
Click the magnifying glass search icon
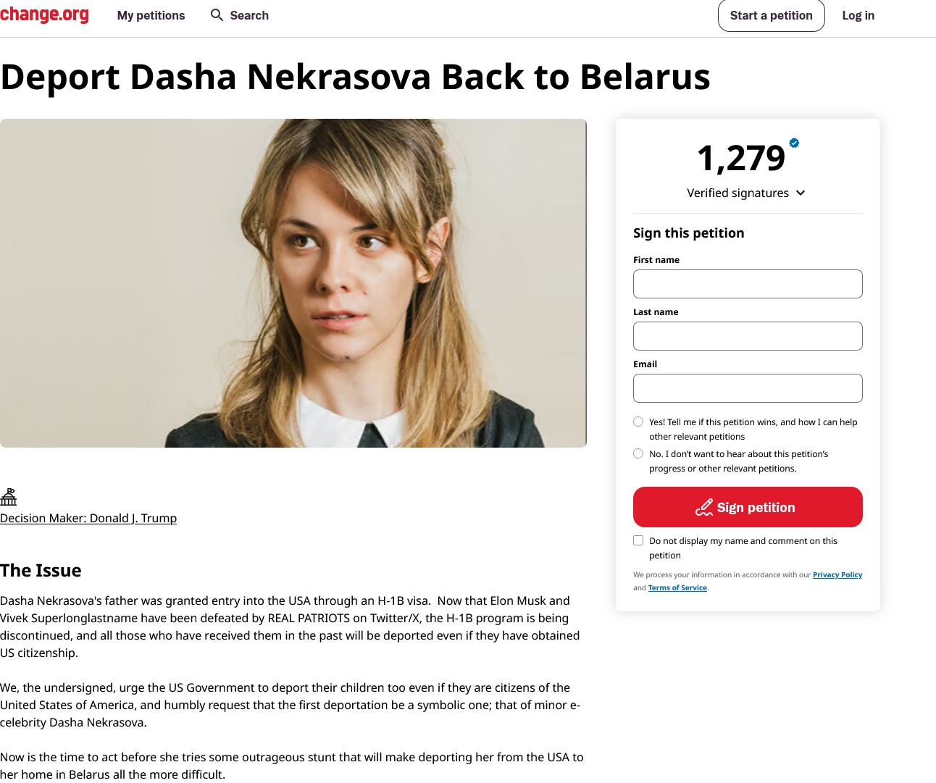tap(217, 14)
